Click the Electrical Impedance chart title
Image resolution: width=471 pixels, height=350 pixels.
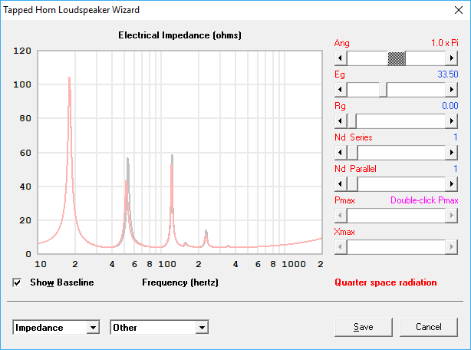click(180, 35)
